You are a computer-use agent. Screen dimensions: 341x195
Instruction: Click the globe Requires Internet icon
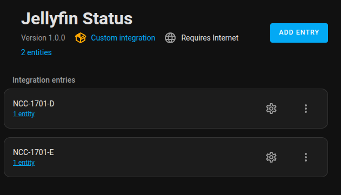(x=170, y=38)
